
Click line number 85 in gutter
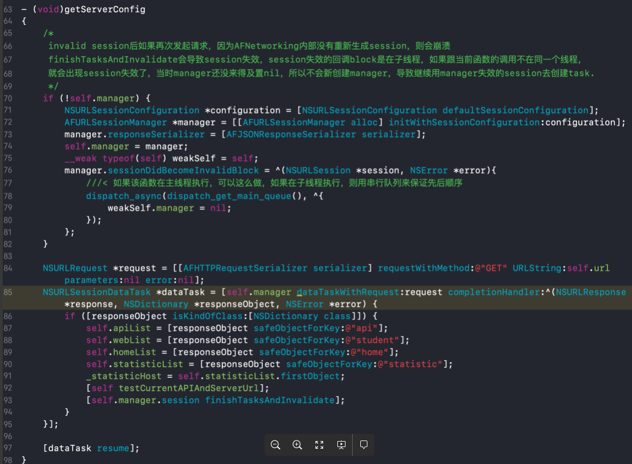(8, 292)
